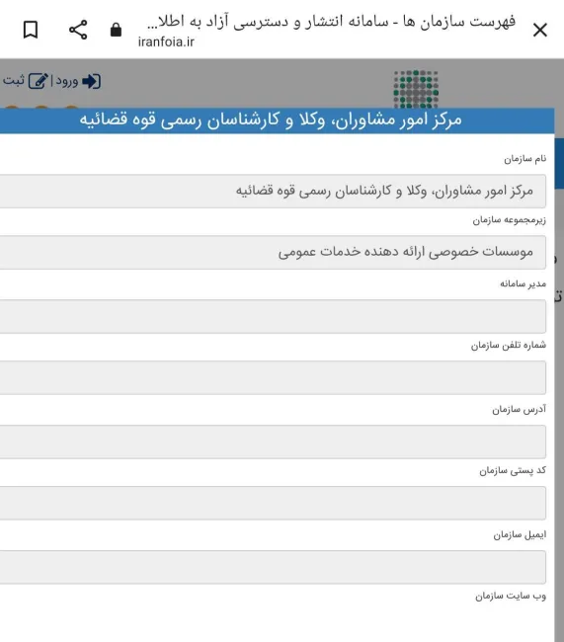
Task: Click the آدرس سازمان label
Action: coord(519,409)
